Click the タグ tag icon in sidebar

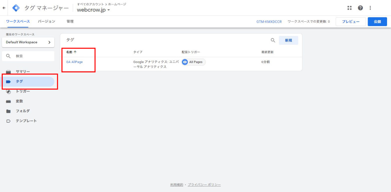point(9,82)
